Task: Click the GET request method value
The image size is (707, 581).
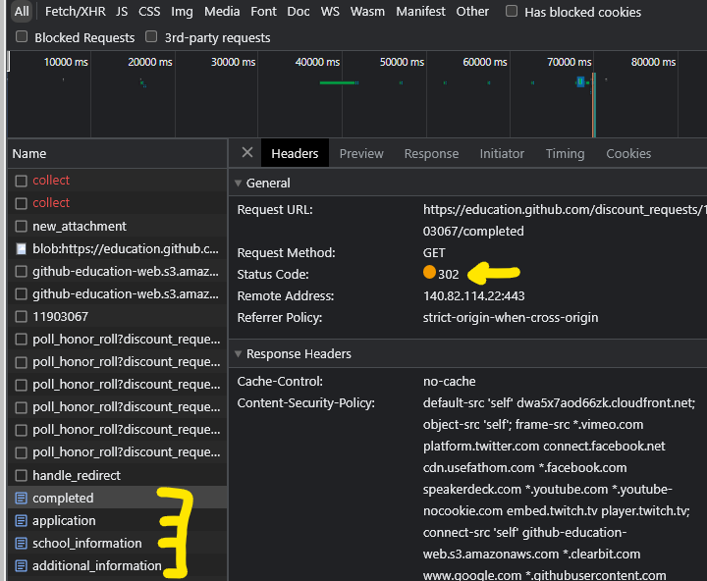Action: coord(434,253)
